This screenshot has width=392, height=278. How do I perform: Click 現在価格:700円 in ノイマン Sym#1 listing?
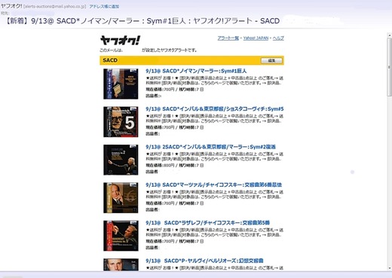coord(160,90)
